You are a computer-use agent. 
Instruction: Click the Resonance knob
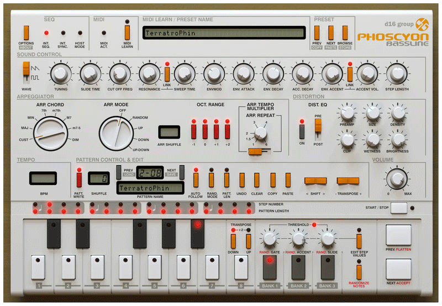coord(149,73)
